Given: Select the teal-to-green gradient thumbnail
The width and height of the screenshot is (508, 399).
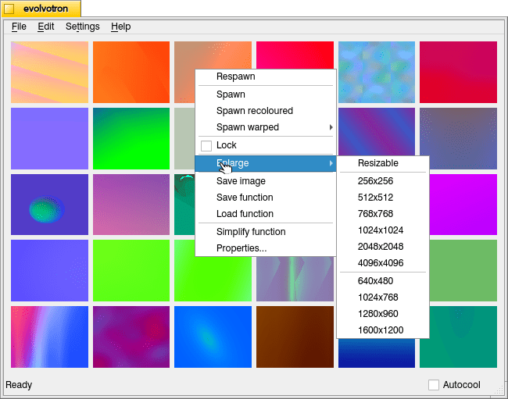Looking at the screenshot, I should point(131,138).
